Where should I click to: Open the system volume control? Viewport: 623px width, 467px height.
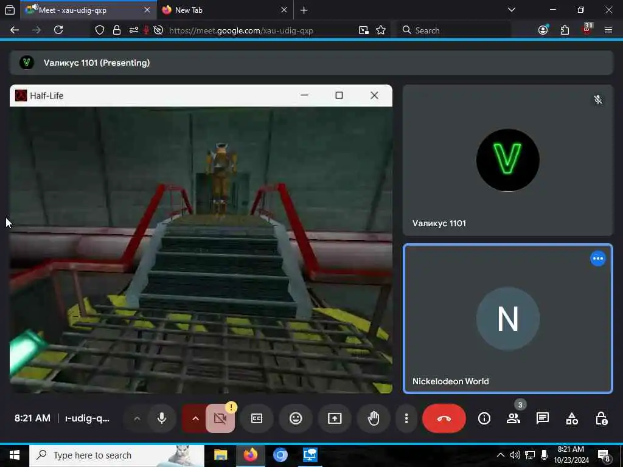[515, 455]
